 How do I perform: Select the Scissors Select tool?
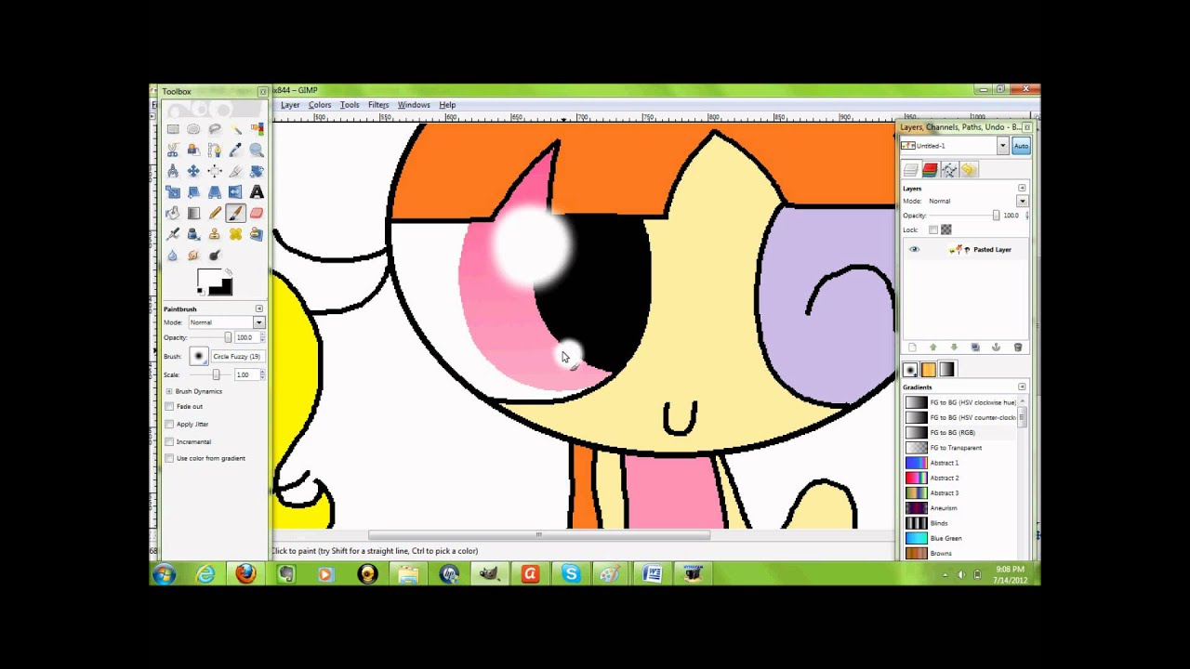(x=173, y=150)
